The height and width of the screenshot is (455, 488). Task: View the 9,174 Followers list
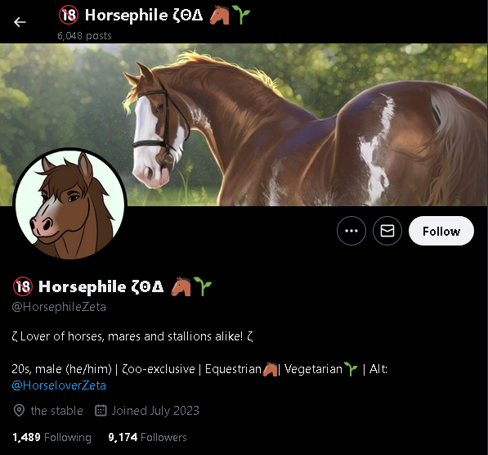pos(147,437)
